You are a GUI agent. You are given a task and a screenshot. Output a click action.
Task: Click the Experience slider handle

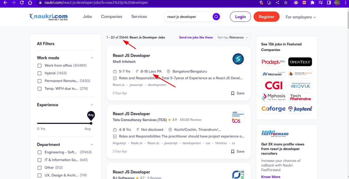(x=91, y=123)
